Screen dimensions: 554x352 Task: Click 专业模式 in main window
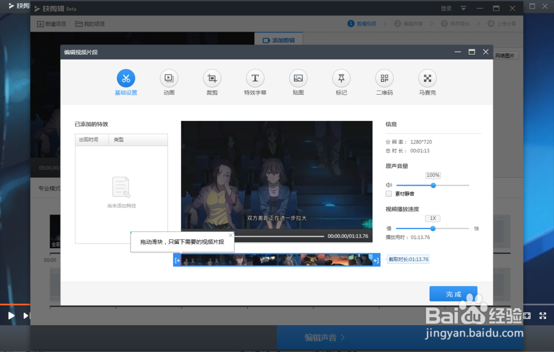pyautogui.click(x=49, y=188)
